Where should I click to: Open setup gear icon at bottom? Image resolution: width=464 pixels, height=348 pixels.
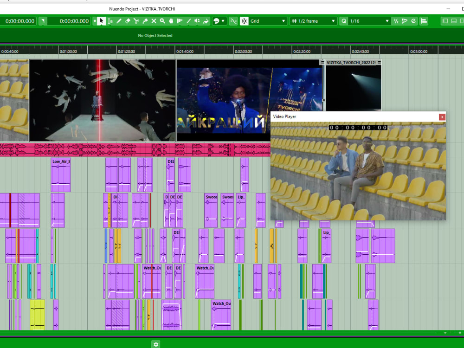coord(156,344)
